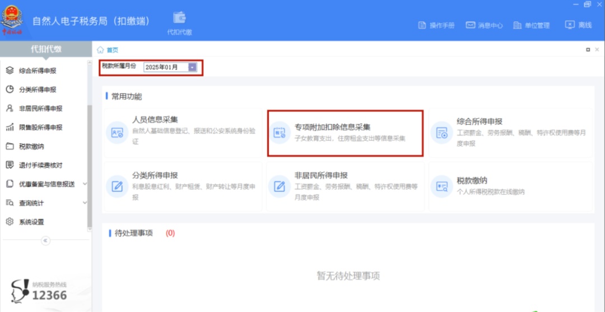Click the 单位管理 text link
605x312 pixels.
[537, 25]
